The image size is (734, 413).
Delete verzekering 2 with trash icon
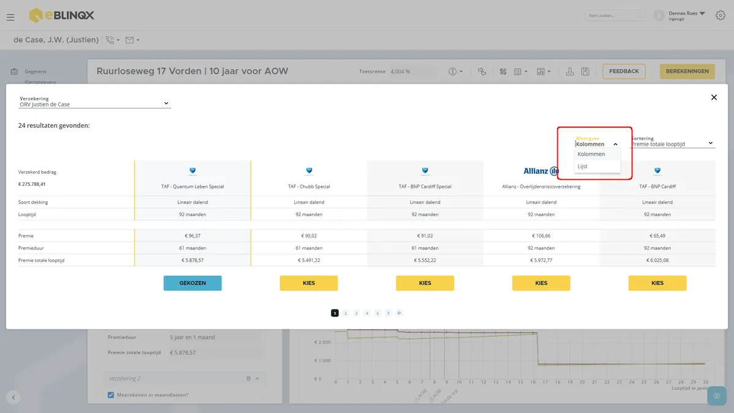point(248,379)
